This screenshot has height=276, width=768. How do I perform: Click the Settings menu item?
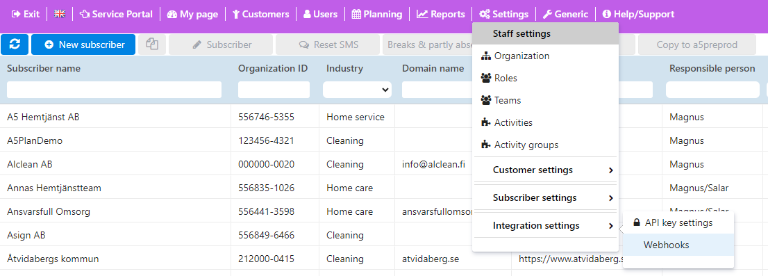(504, 14)
